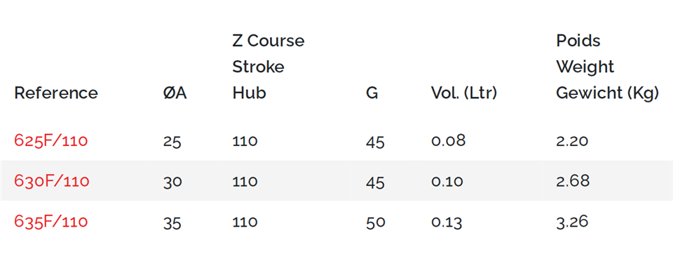
Task: Select the ØA value 30 cell
Action: pyautogui.click(x=172, y=182)
